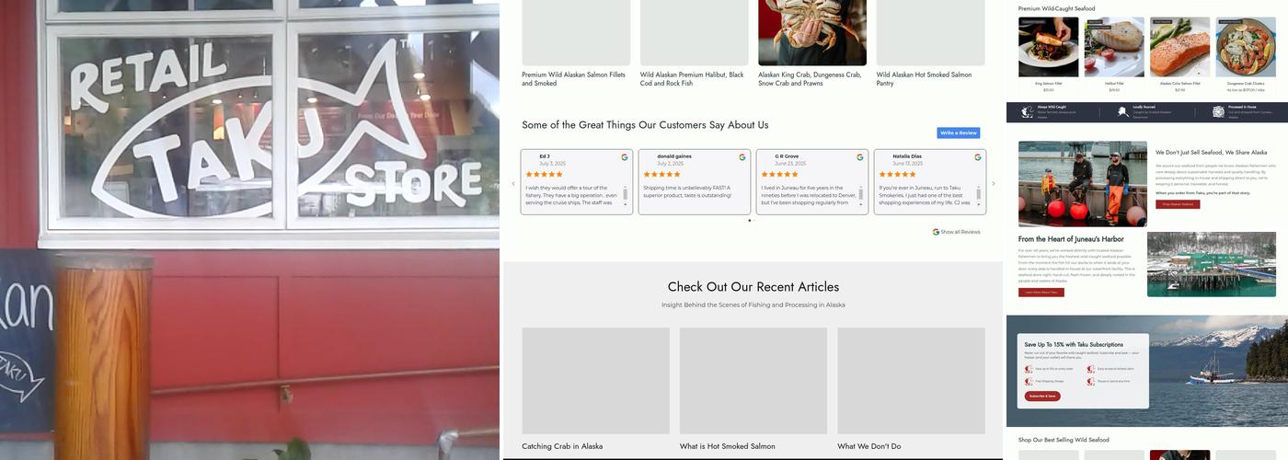Image resolution: width=1288 pixels, height=460 pixels.
Task: Click Subscribe & Save button
Action: click(1042, 396)
